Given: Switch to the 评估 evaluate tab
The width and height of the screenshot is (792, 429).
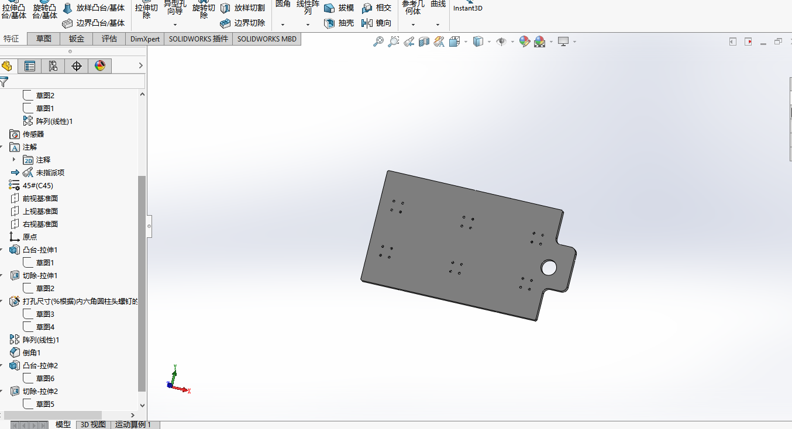Looking at the screenshot, I should coord(109,39).
